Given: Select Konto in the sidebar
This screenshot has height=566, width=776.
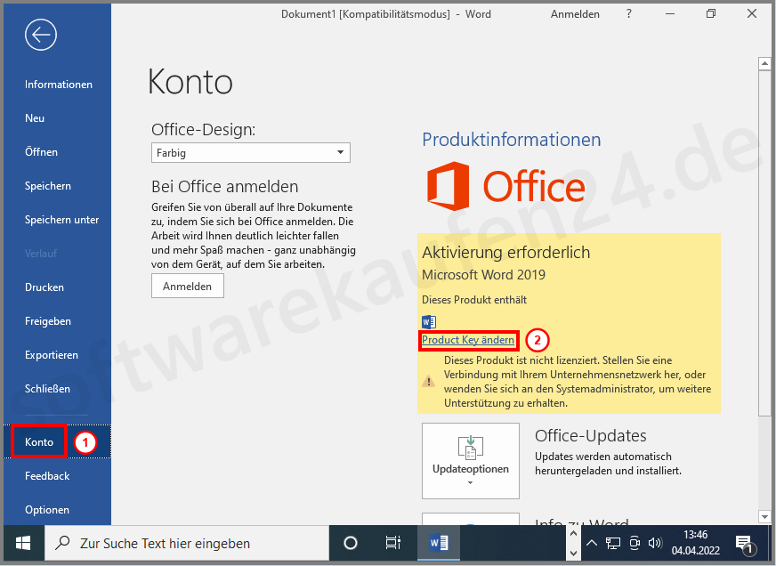Looking at the screenshot, I should click(x=37, y=441).
